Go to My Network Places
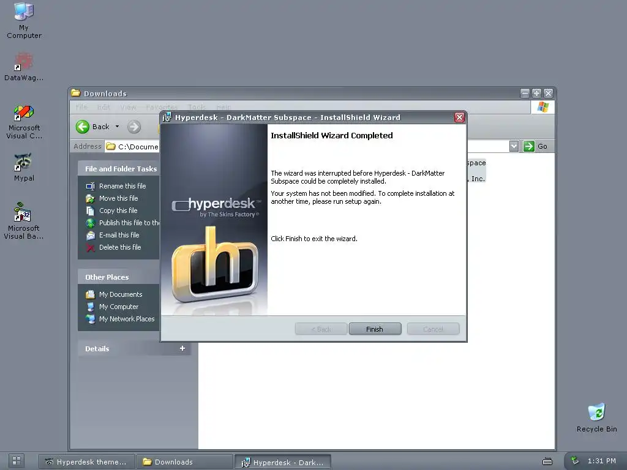The width and height of the screenshot is (627, 470). pyautogui.click(x=127, y=318)
